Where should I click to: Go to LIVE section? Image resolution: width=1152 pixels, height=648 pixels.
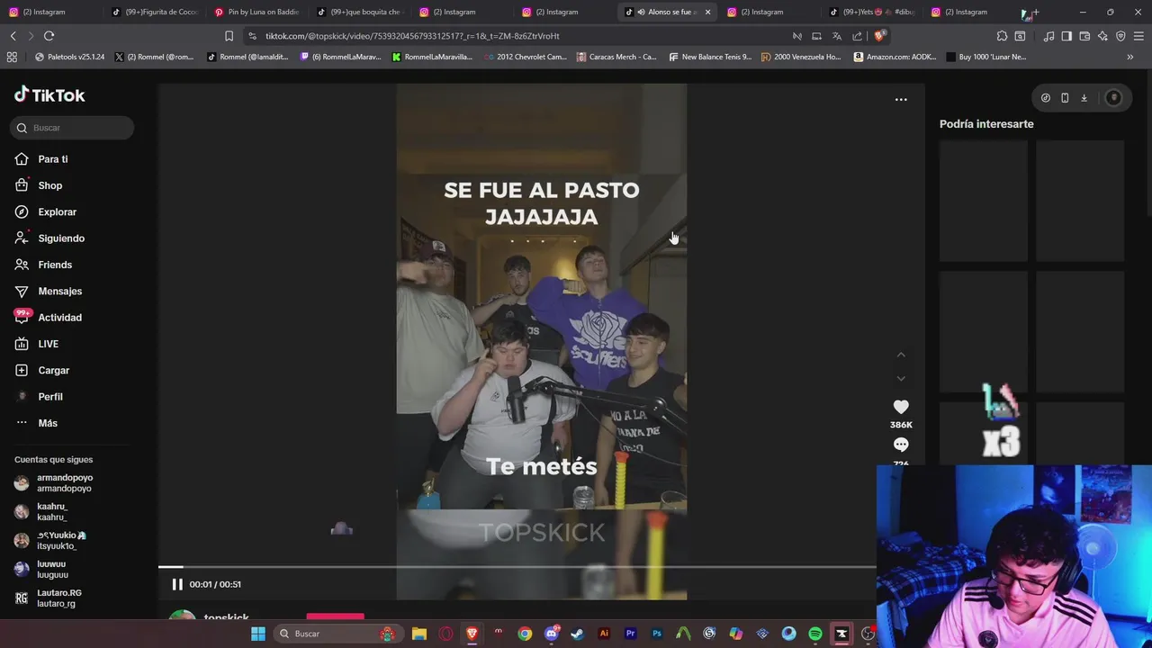[x=37, y=344]
